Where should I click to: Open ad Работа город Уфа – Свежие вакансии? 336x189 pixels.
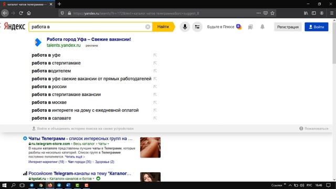89,39
